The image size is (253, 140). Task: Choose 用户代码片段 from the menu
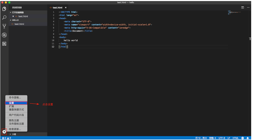[16, 115]
